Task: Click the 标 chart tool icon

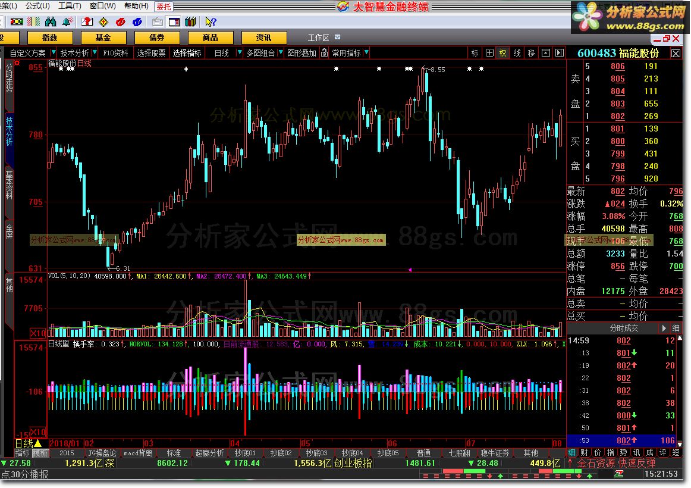Action: click(475, 53)
